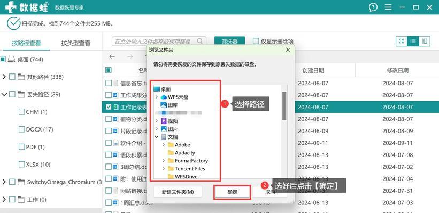
Task: Select the 文档 folder icon
Action: pyautogui.click(x=164, y=137)
